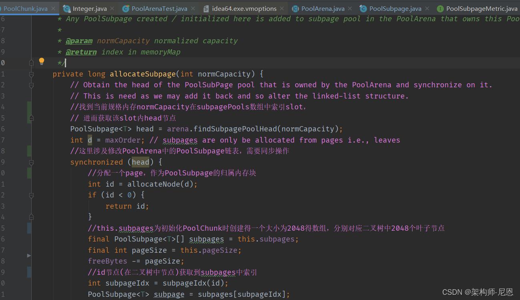The height and width of the screenshot is (300, 520).
Task: Click 'findSubpagePoolHead' method call
Action: point(235,129)
